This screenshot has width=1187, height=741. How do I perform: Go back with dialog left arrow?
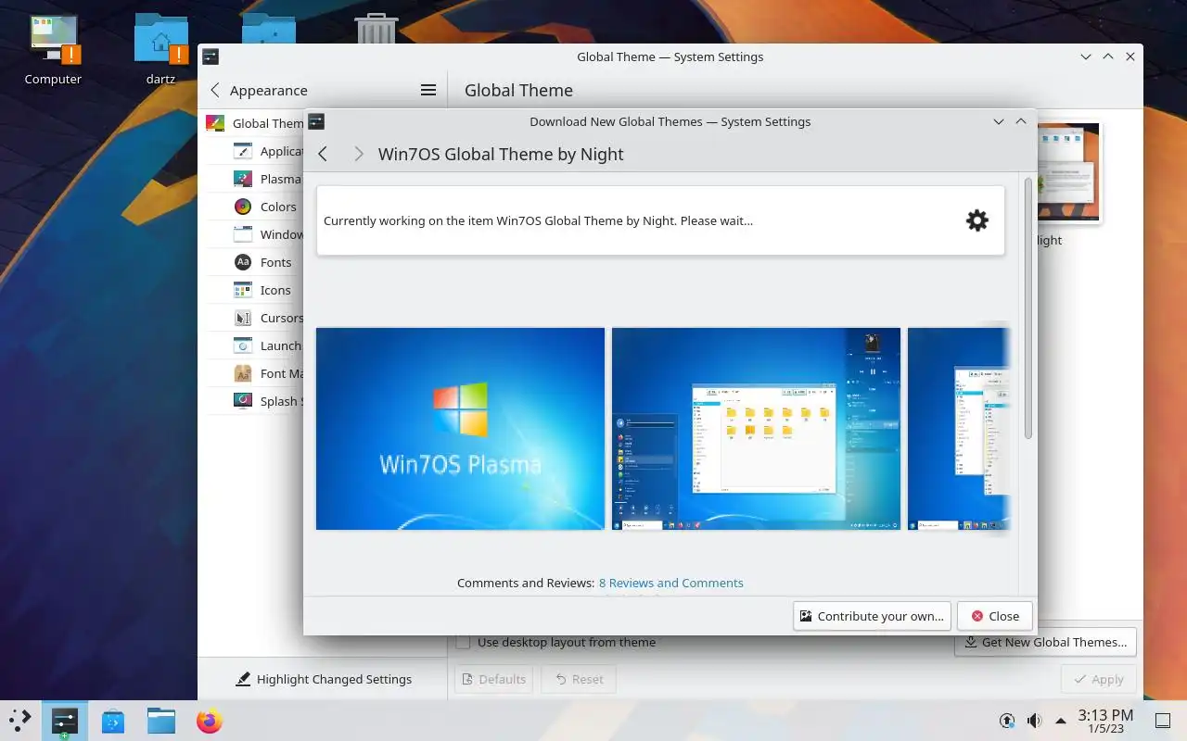tap(323, 154)
